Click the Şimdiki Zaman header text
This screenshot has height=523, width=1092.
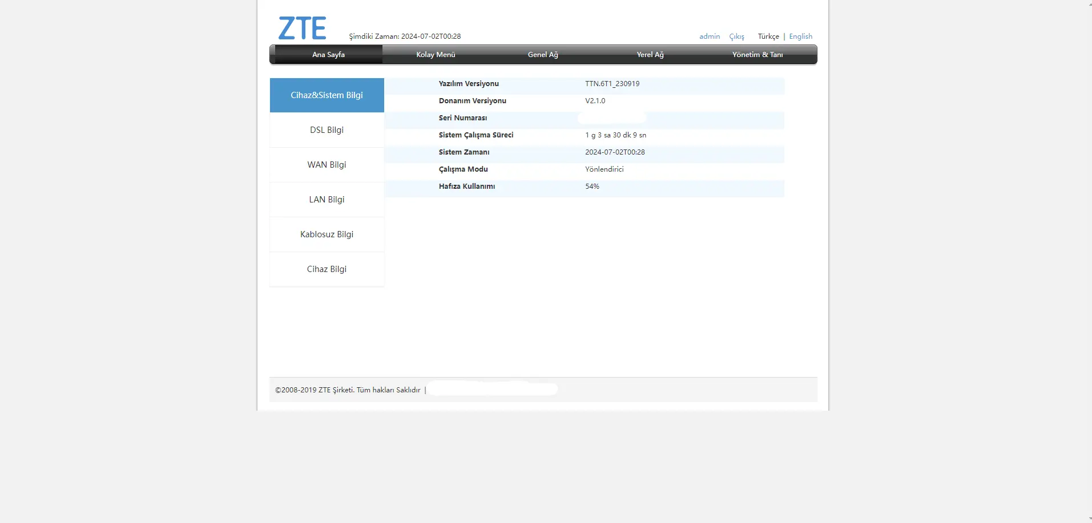pyautogui.click(x=405, y=37)
